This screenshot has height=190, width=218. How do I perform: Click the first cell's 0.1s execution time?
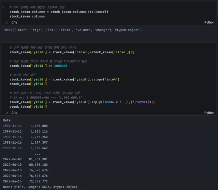(x=14, y=22)
